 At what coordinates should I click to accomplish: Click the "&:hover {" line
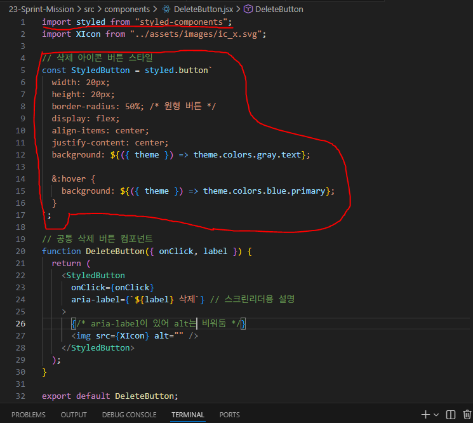tap(74, 179)
